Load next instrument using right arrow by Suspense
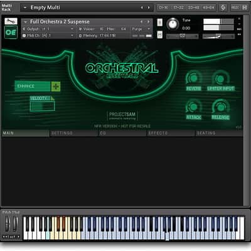Screen dimensions: 251x251 148,21
